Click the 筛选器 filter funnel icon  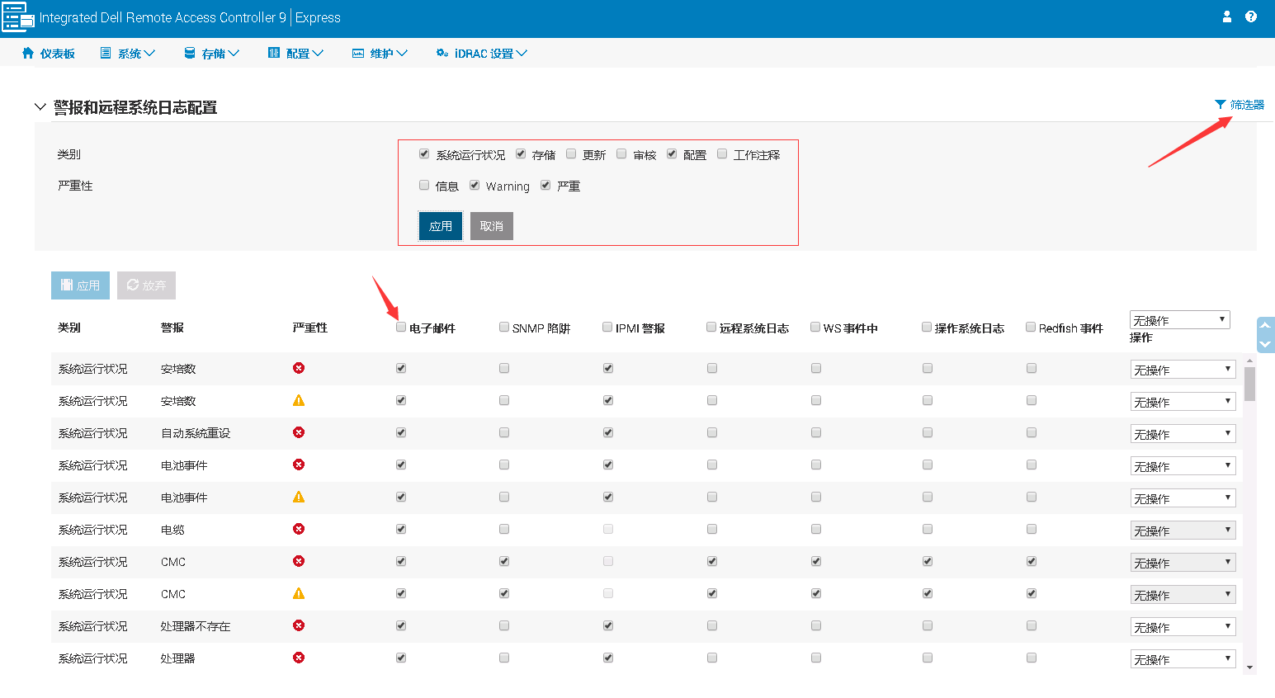(1221, 105)
